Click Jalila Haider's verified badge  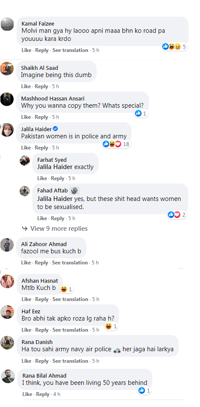55,129
